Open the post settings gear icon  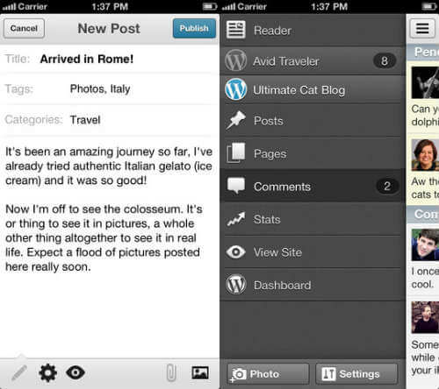click(x=47, y=373)
